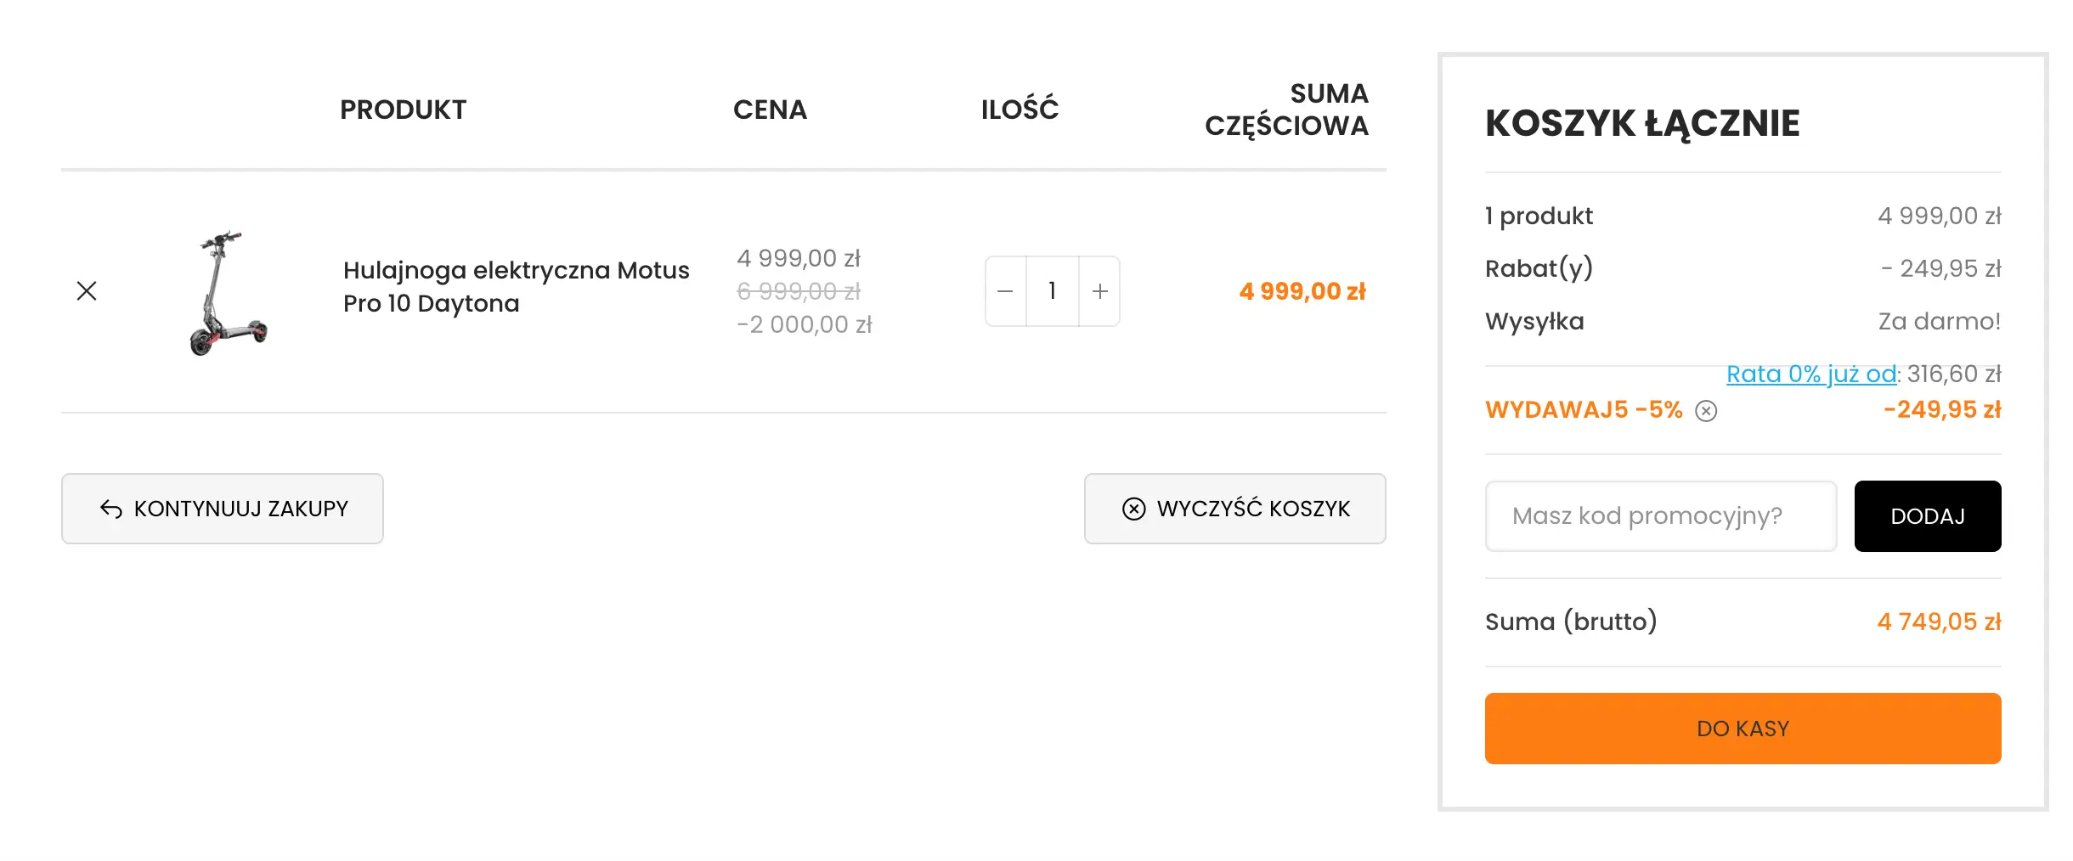Click the back arrow icon in Kontynuuj zakupy
This screenshot has width=2073, height=861.
coord(111,509)
